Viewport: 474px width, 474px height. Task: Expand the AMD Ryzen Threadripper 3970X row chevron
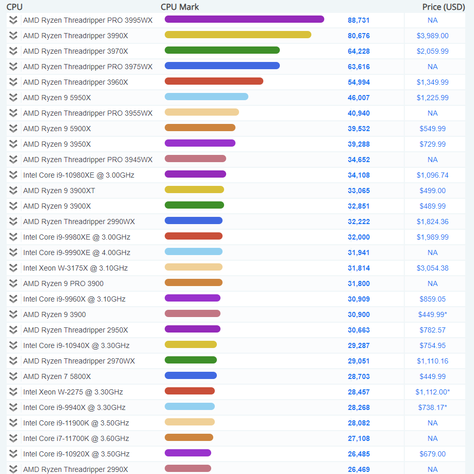click(13, 51)
